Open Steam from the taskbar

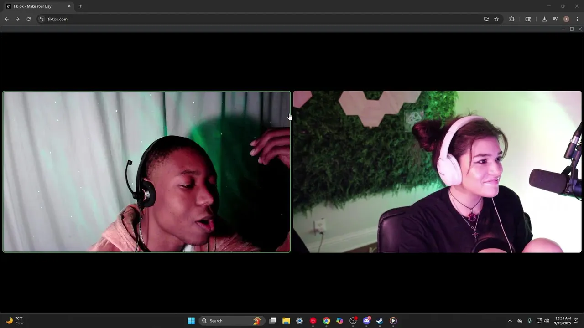[380, 321]
